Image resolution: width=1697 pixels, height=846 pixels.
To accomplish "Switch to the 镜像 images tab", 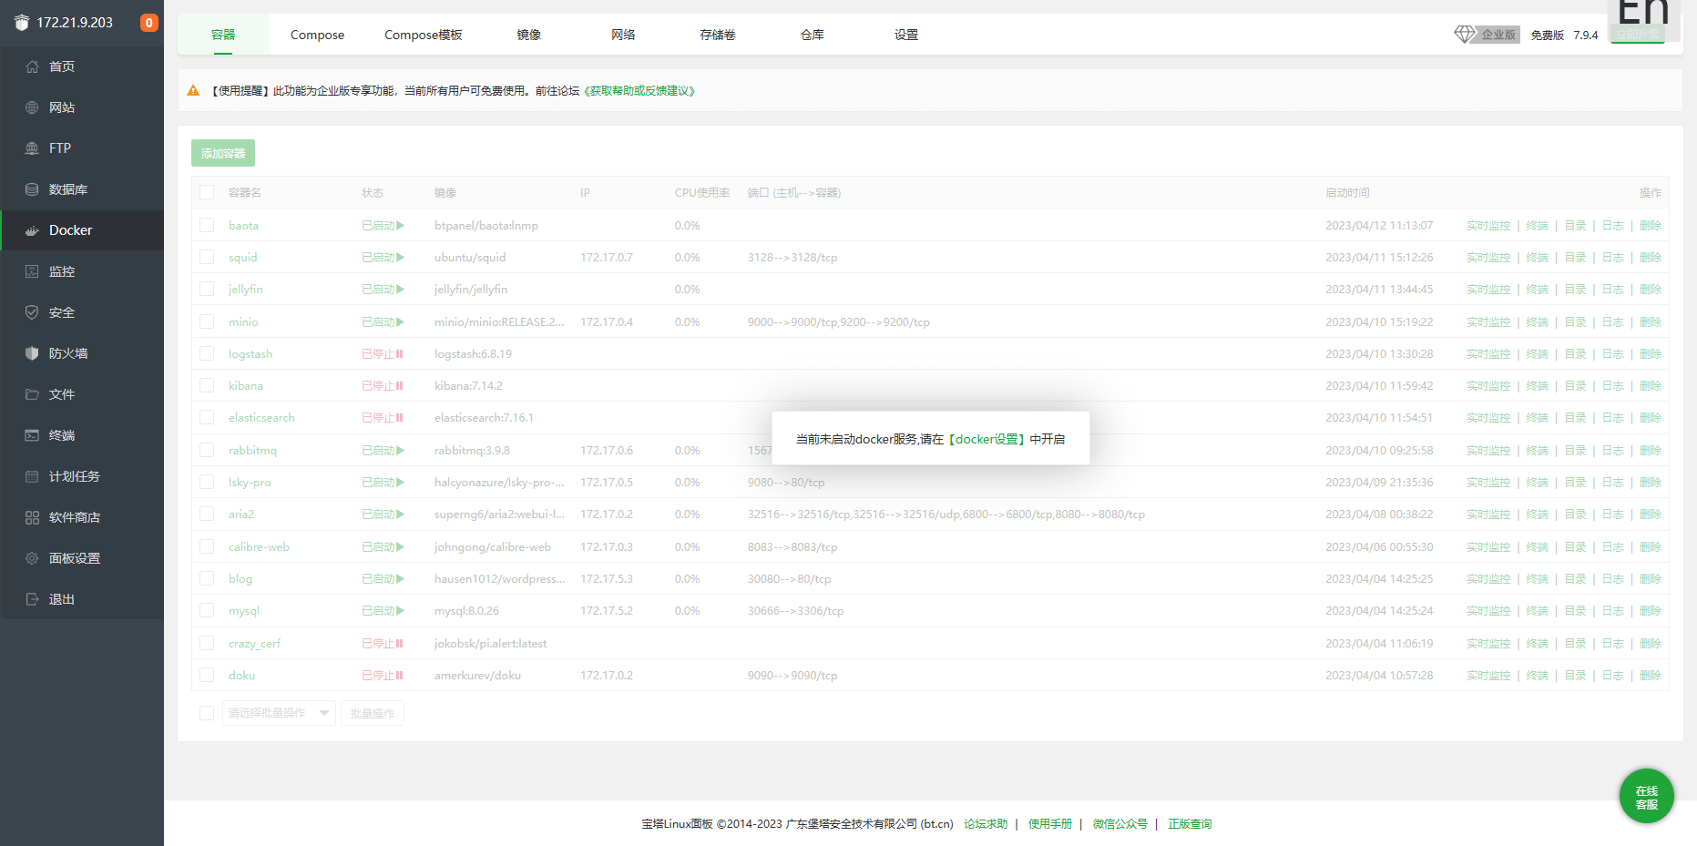I will [x=527, y=35].
